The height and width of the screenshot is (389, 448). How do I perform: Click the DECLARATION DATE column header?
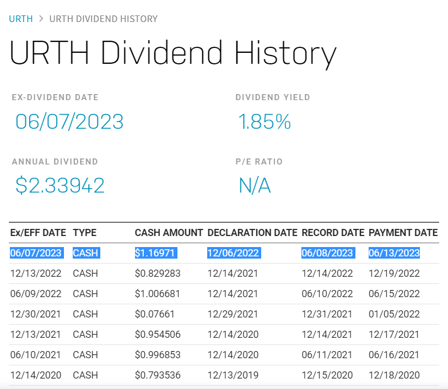pos(252,233)
